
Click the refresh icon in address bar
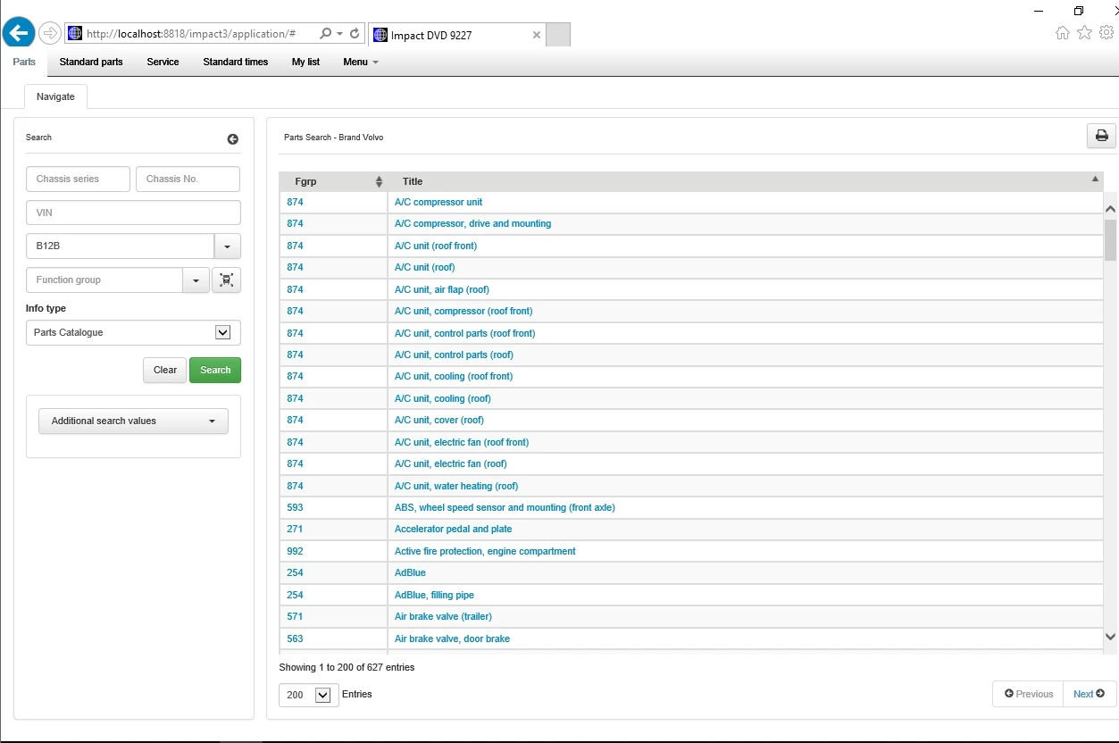pyautogui.click(x=355, y=34)
